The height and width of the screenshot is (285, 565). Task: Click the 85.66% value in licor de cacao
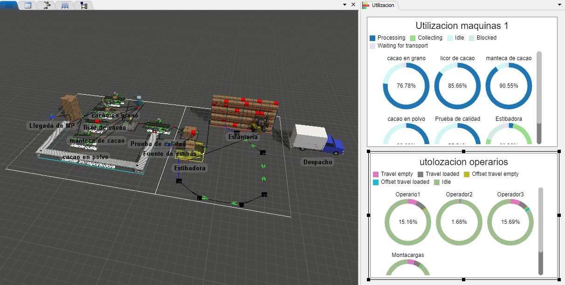click(x=457, y=86)
